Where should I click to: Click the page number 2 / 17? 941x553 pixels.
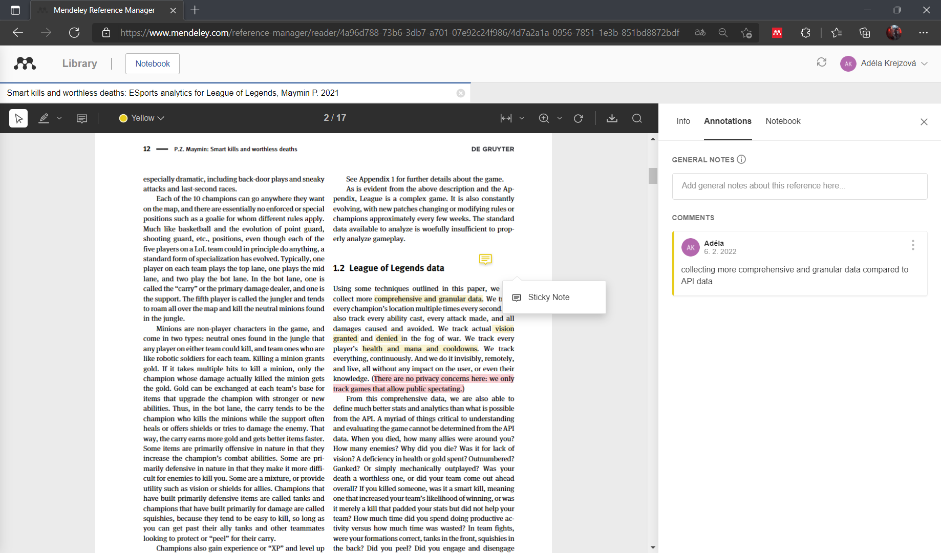click(x=335, y=118)
